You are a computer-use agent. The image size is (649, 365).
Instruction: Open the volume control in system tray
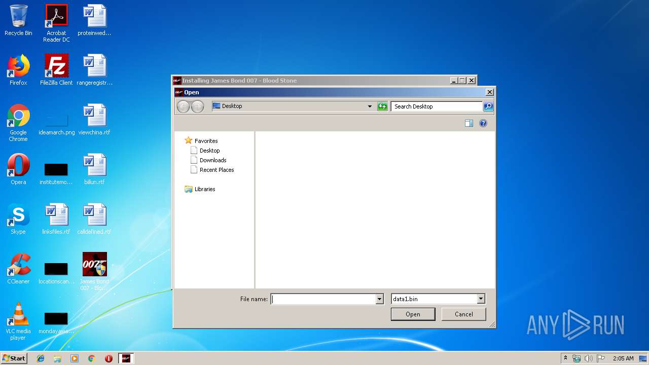[588, 358]
